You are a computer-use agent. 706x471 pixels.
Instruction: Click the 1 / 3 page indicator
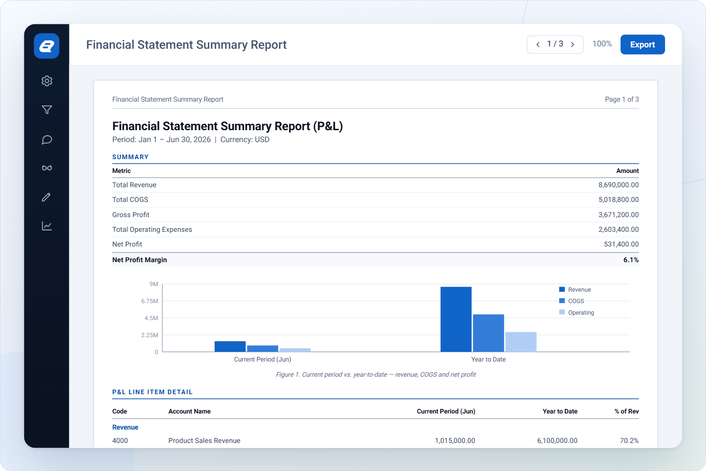coord(555,44)
